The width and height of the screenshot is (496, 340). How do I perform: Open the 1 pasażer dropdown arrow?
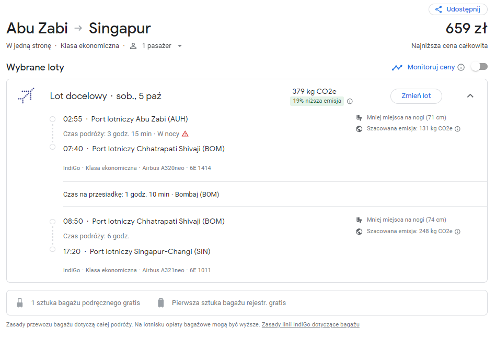click(x=180, y=46)
